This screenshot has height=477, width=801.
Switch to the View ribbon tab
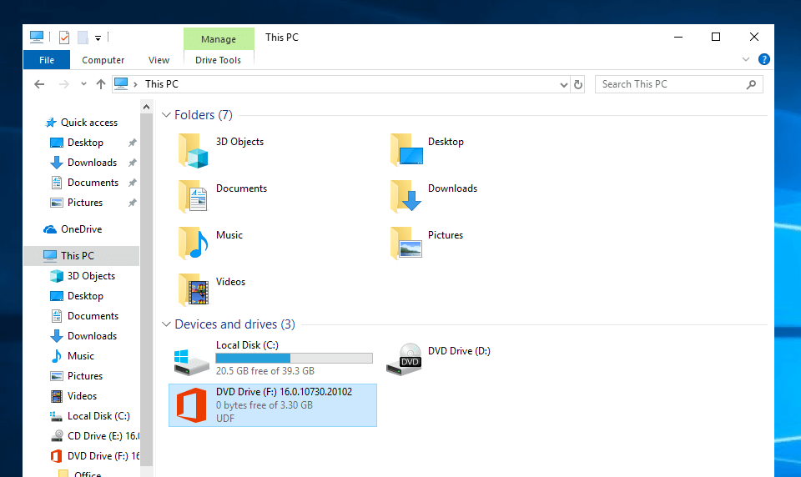(159, 60)
